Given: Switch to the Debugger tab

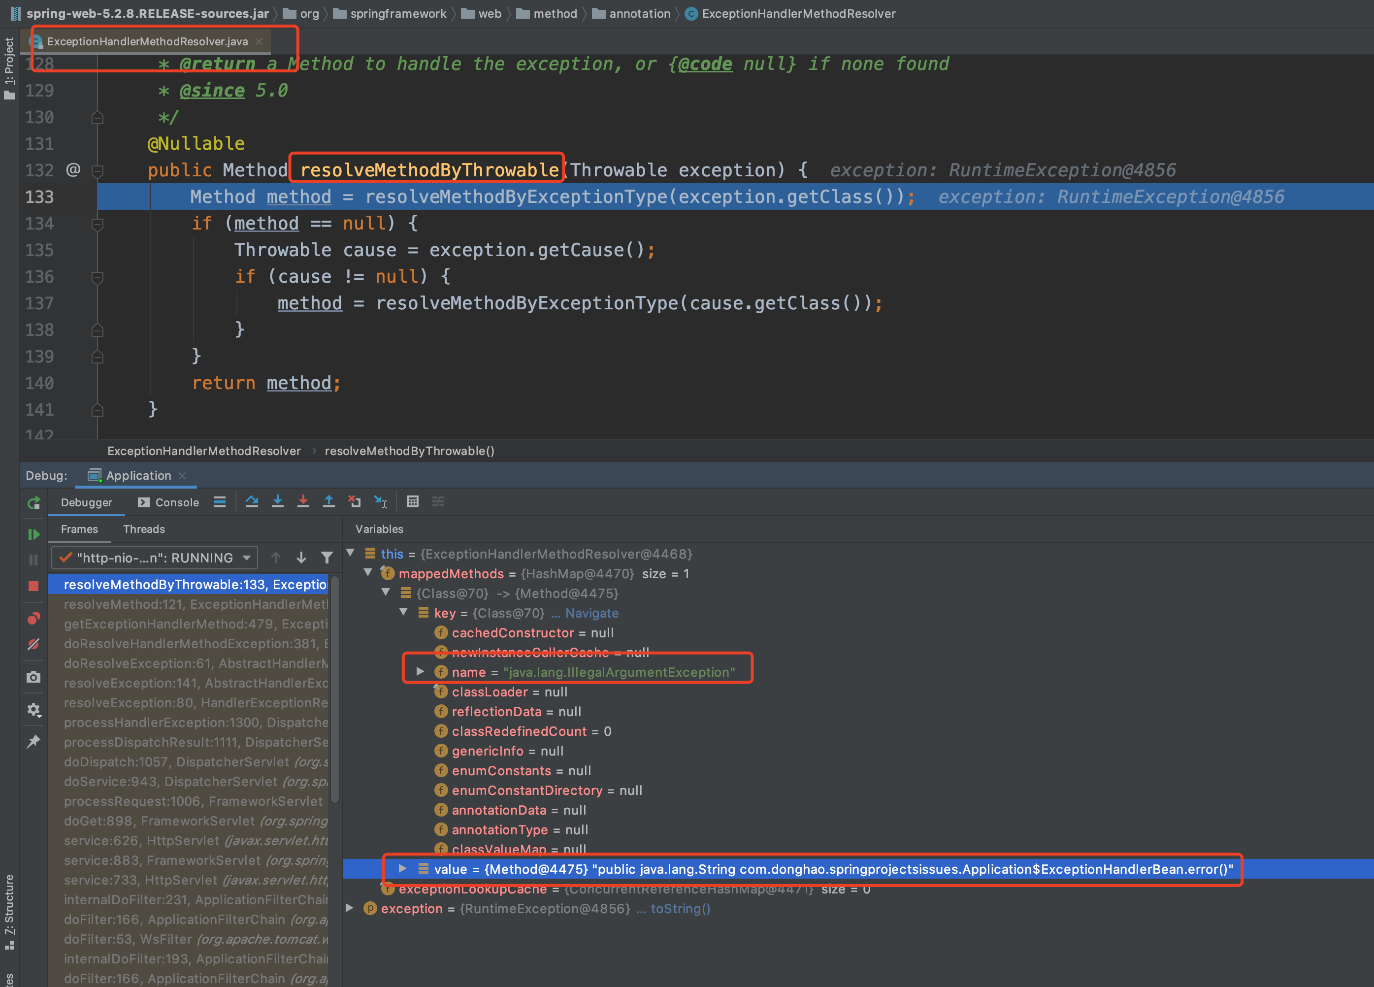Looking at the screenshot, I should (x=87, y=502).
